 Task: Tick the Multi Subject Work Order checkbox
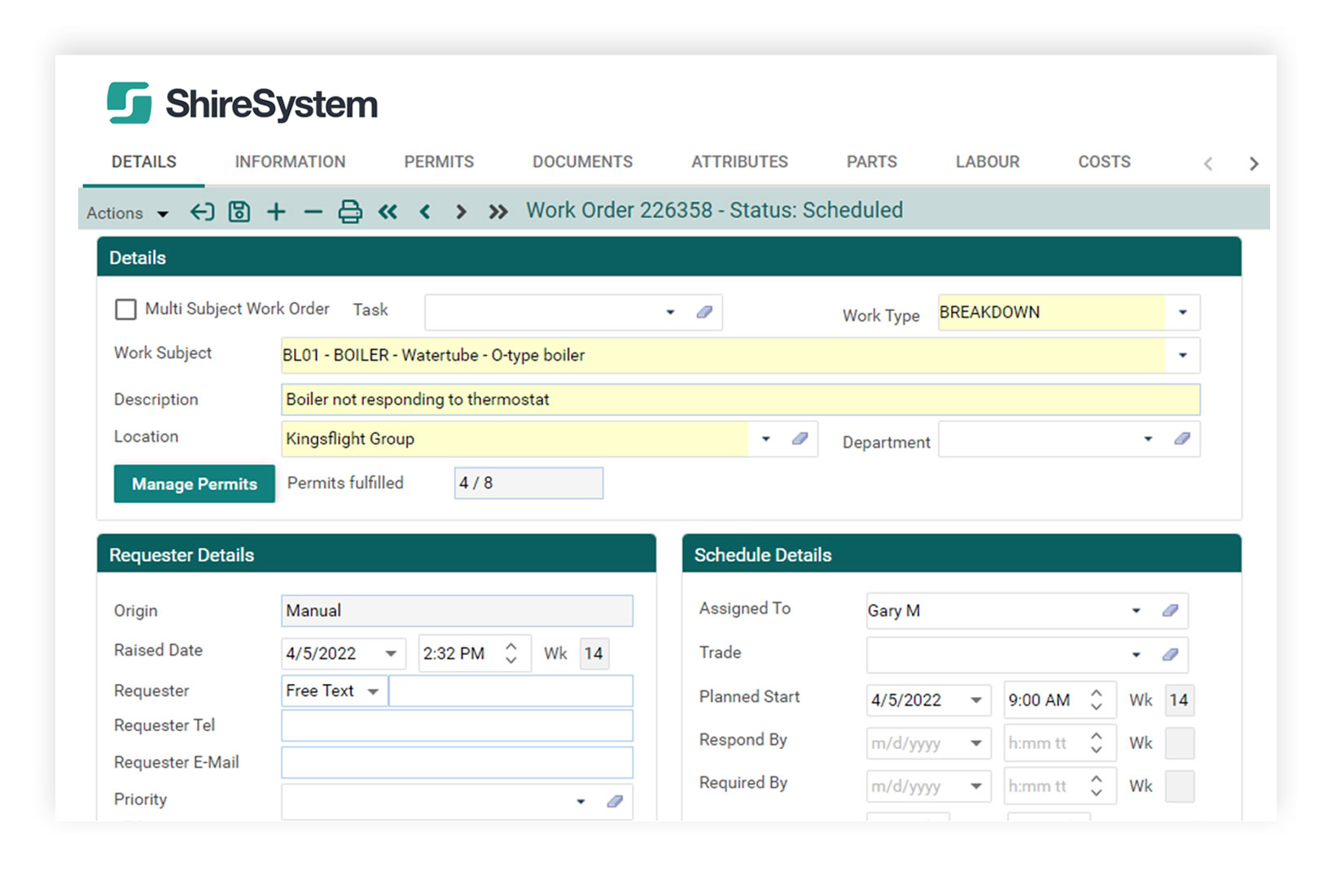tap(125, 309)
